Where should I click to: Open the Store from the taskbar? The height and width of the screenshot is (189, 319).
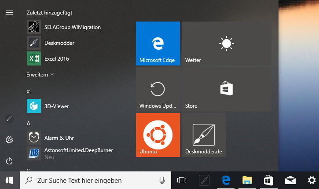(268, 180)
